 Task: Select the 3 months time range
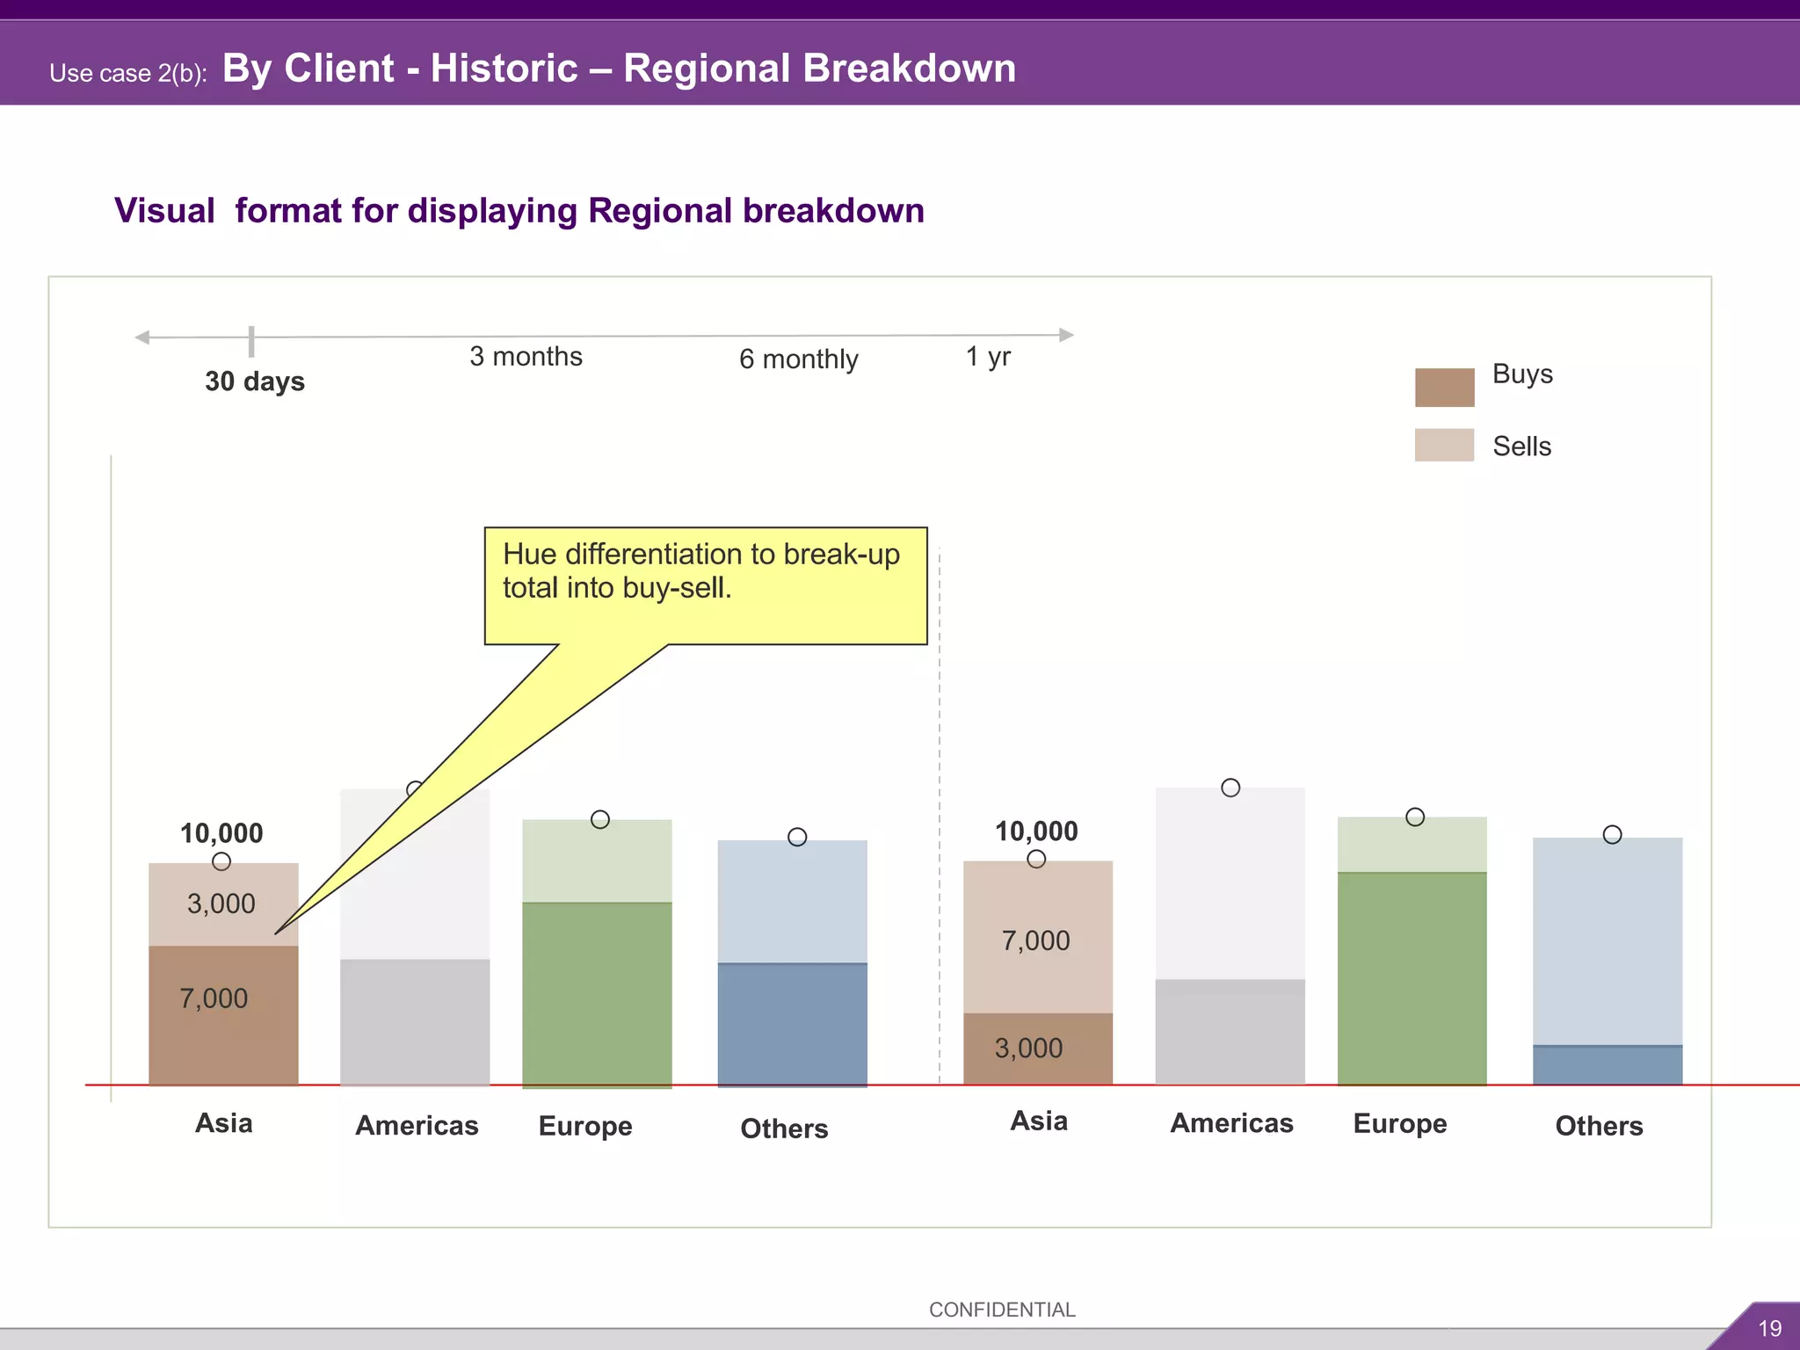(526, 357)
